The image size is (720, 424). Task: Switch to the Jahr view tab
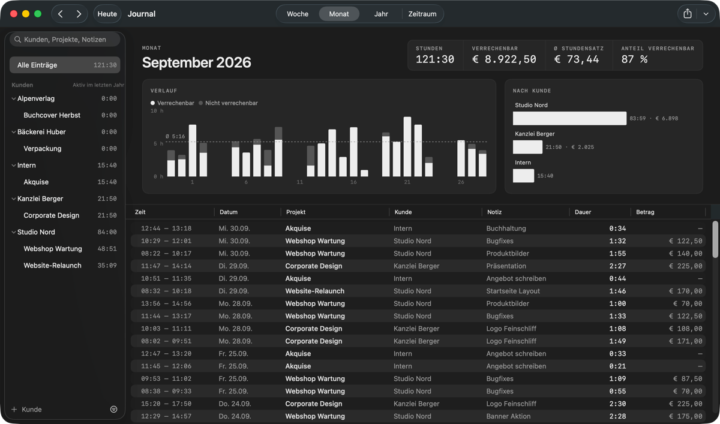pos(381,14)
